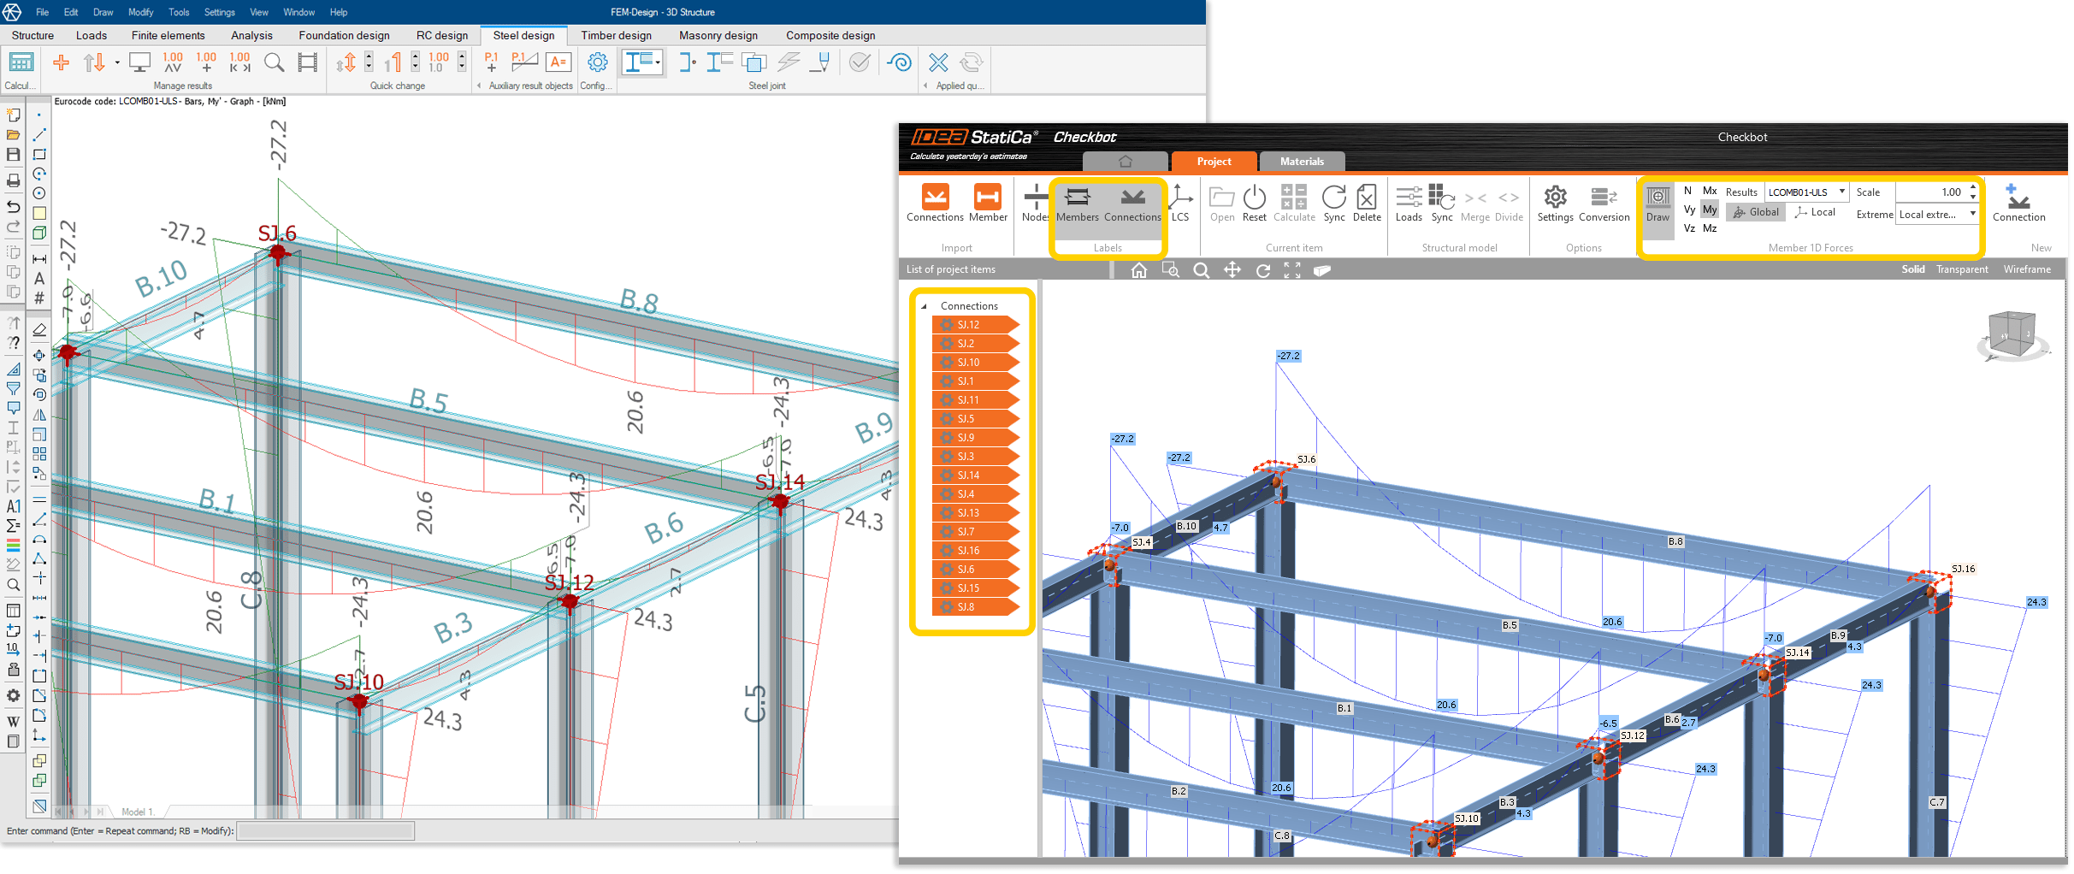Click Loads icon in Structural model group
Image resolution: width=2074 pixels, height=874 pixels.
[1409, 198]
